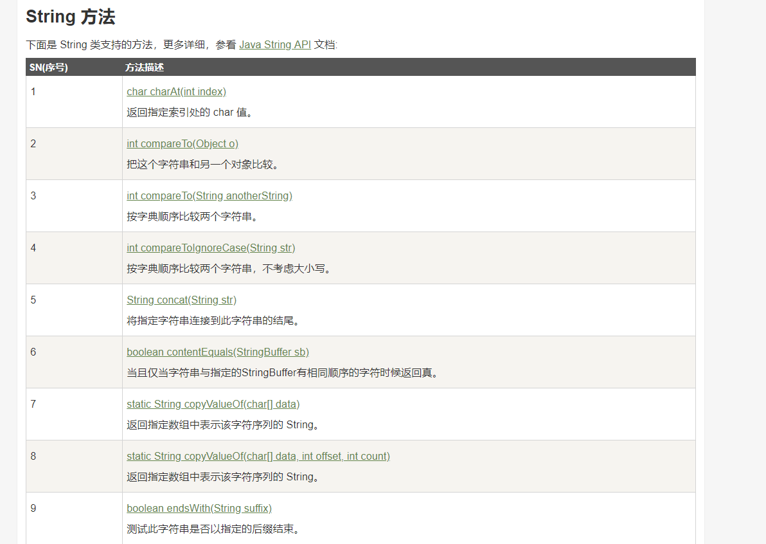The height and width of the screenshot is (544, 766).
Task: Click the compareToIgnoreCase(String str) link
Action: [211, 248]
